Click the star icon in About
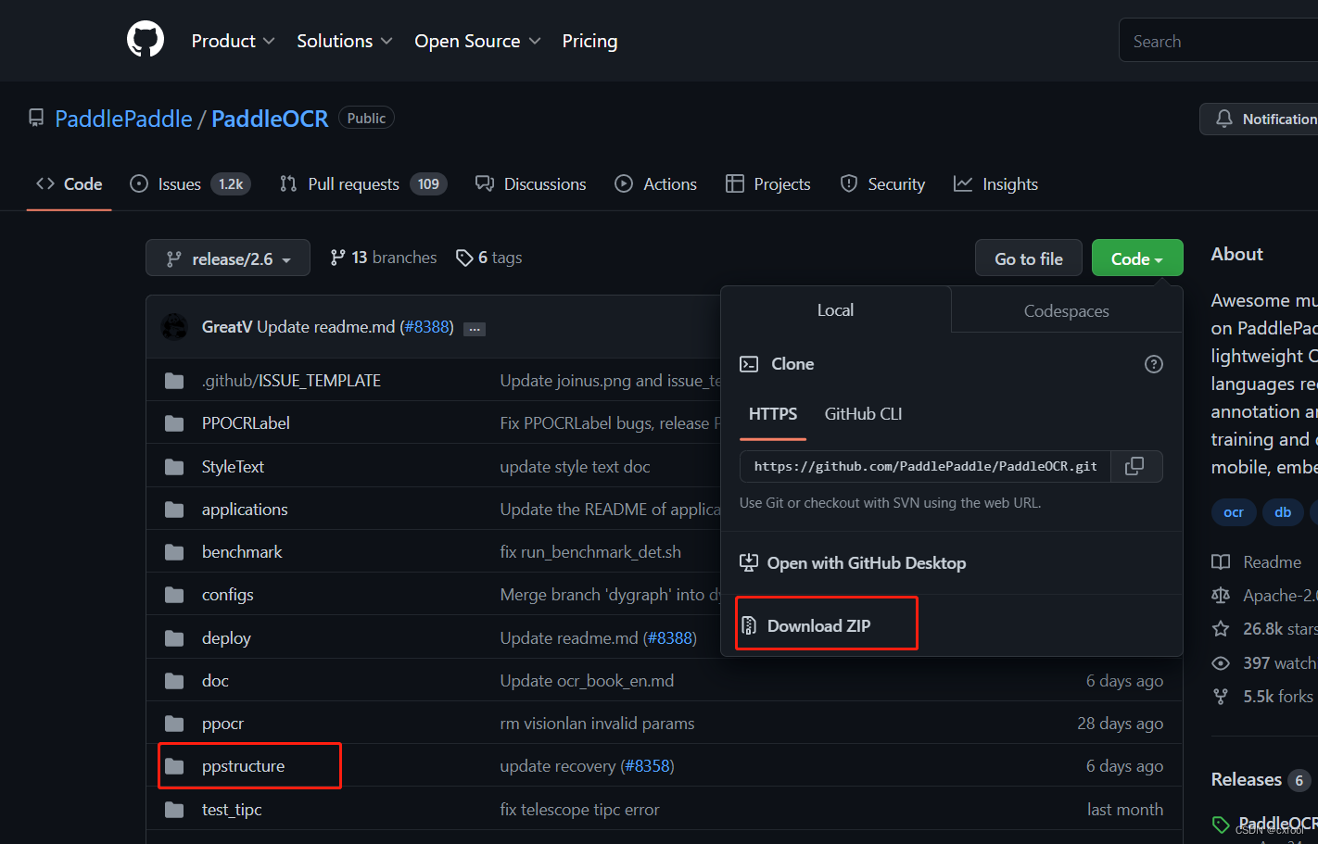The width and height of the screenshot is (1318, 844). tap(1221, 629)
